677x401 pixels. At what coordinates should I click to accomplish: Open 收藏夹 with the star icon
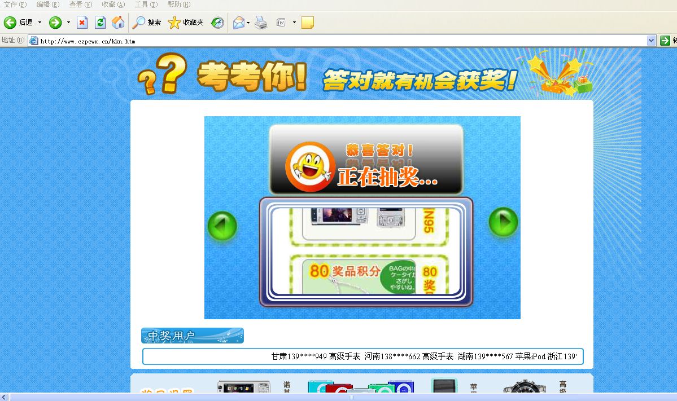[175, 23]
